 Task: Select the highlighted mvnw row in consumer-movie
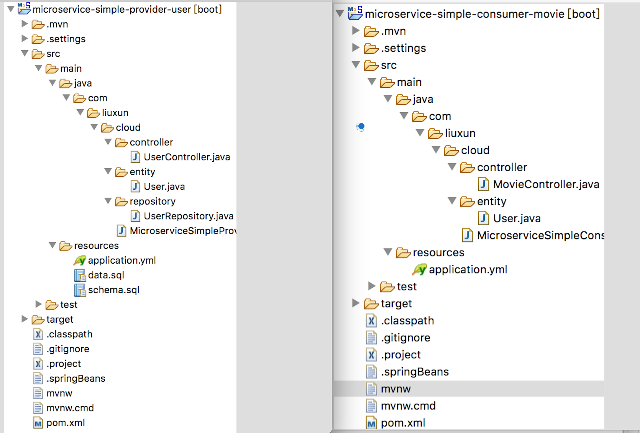coord(469,389)
